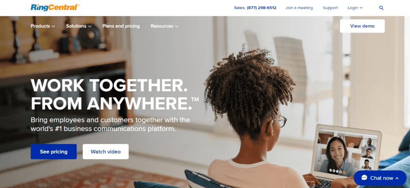The height and width of the screenshot is (188, 410).
Task: Expand the Solutions menu
Action: coord(79,26)
